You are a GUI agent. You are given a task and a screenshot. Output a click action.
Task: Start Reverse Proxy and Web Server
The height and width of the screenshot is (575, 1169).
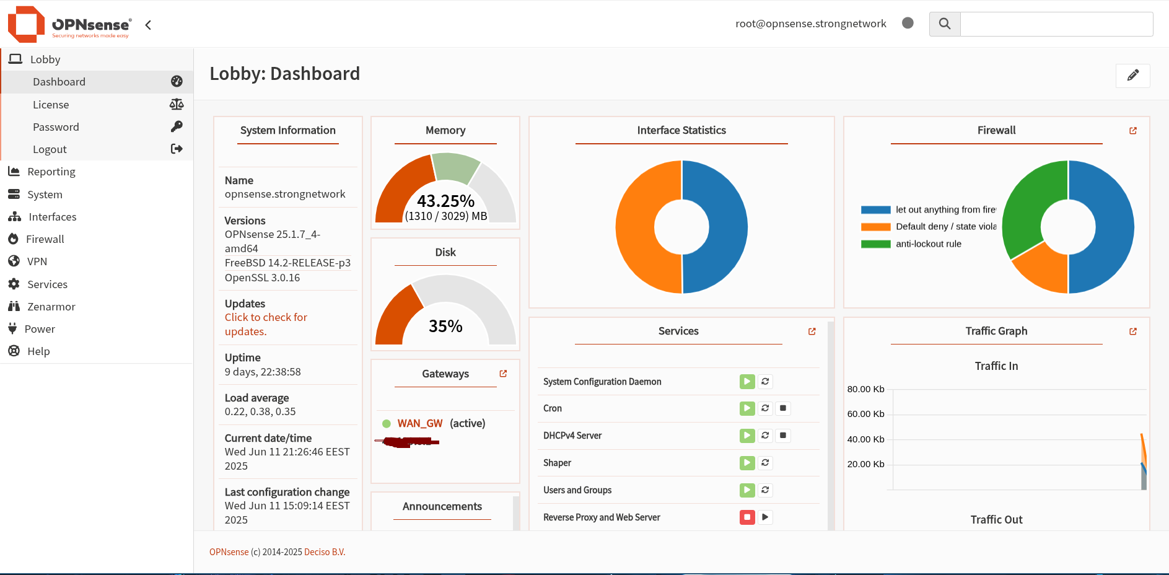click(x=765, y=517)
